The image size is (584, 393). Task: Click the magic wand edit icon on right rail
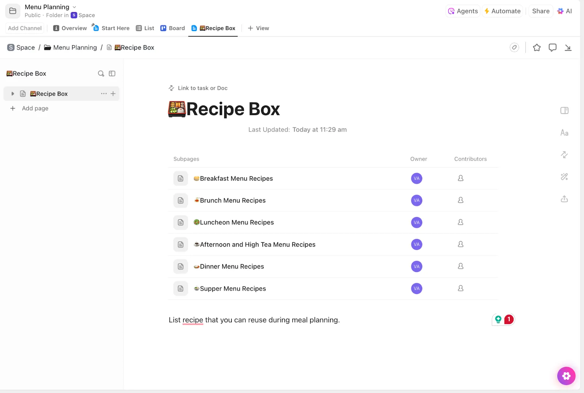pos(564,177)
